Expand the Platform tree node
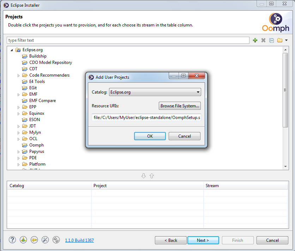 [18, 165]
